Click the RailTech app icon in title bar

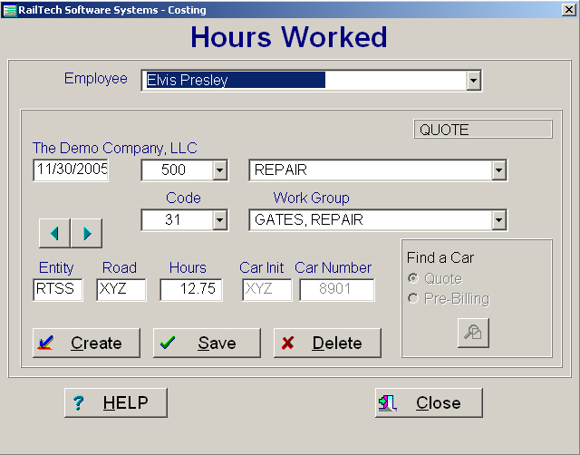click(9, 10)
